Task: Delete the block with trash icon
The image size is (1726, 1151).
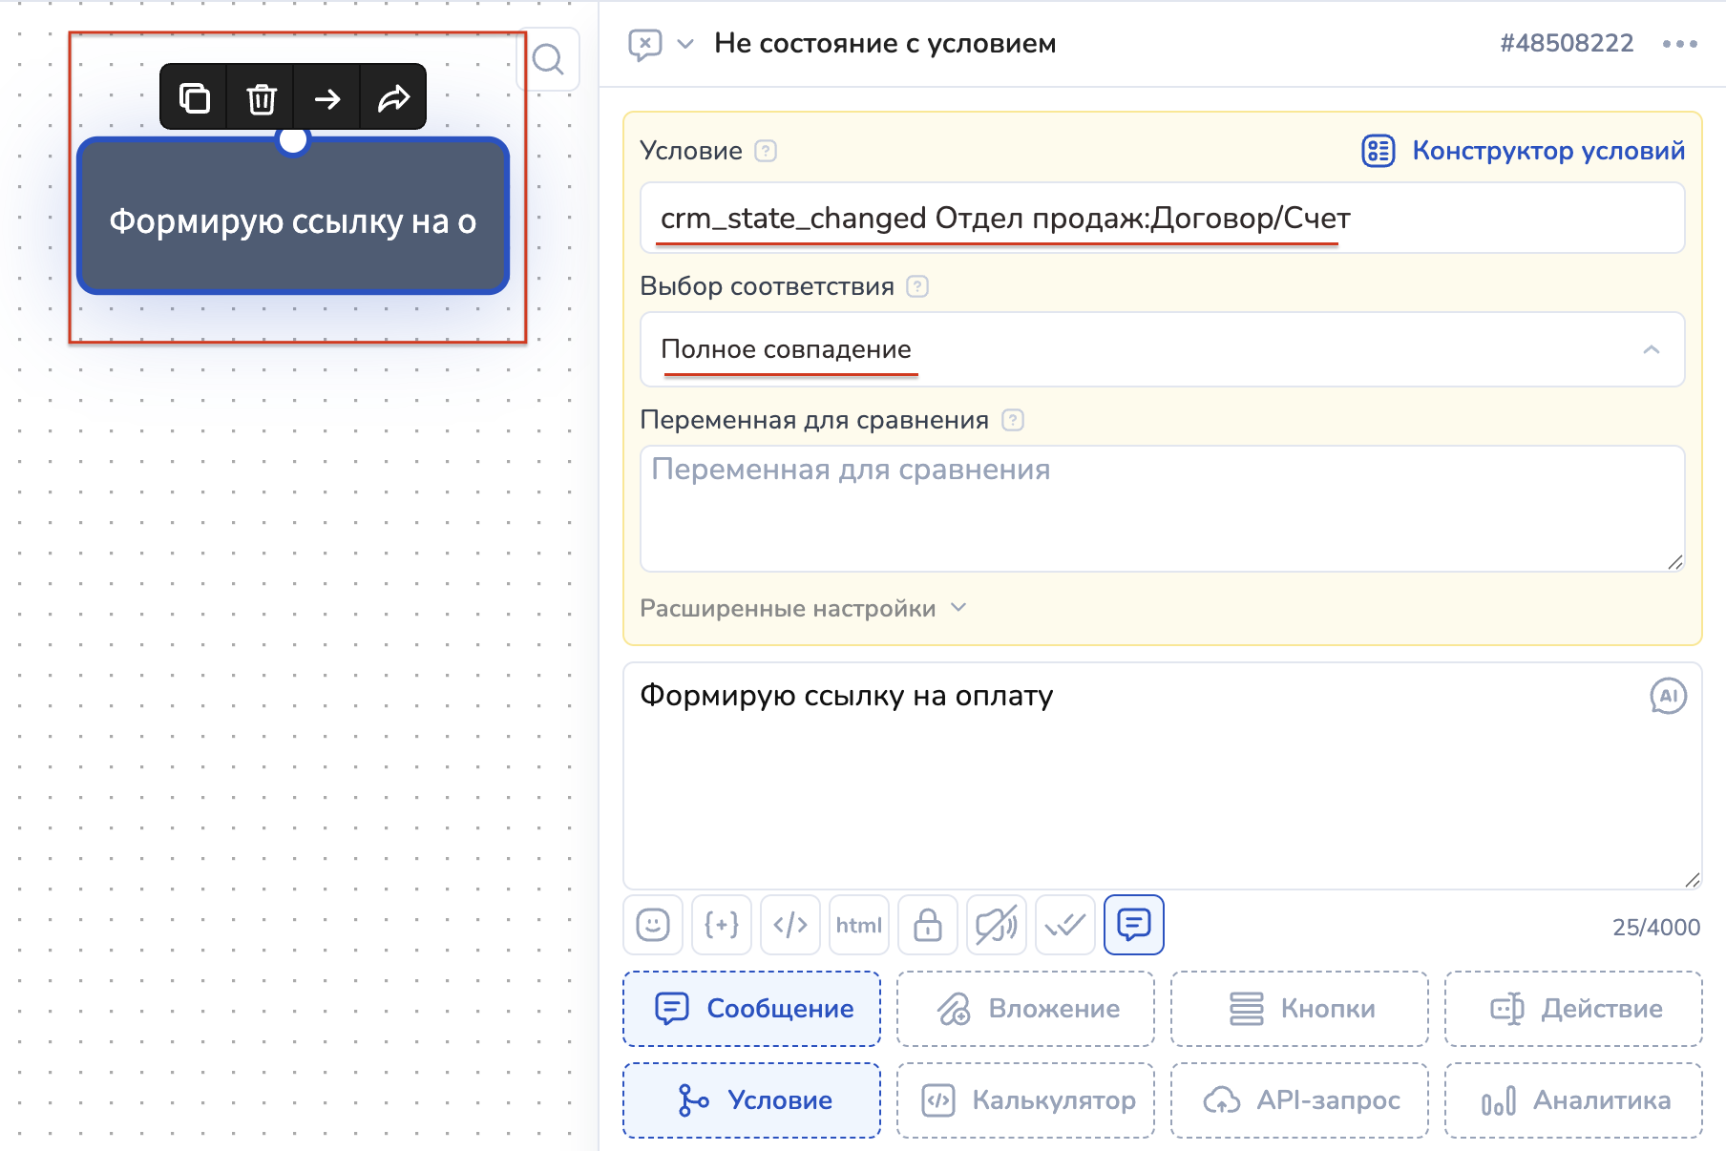Action: point(261,97)
